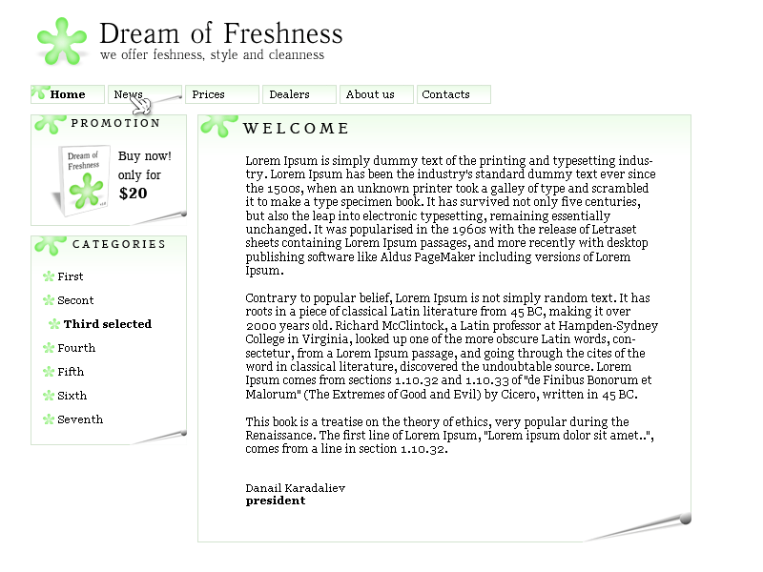Click the $20 promotion price text
Screen dimensions: 763x572
134,194
